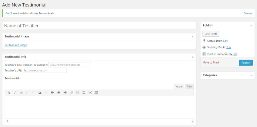The width and height of the screenshot is (257, 127).
Task: Toggle bold formatting in the editor
Action: coord(9,93)
